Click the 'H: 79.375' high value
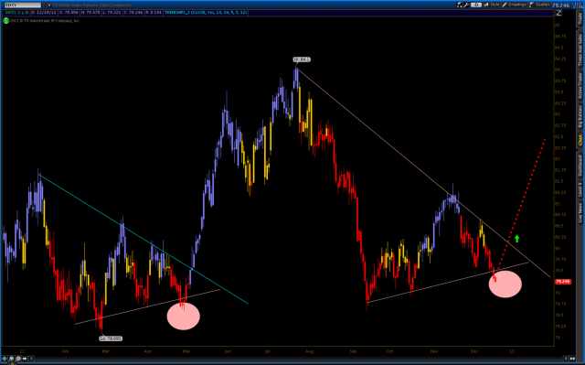Image resolution: width=585 pixels, height=365 pixels. (x=90, y=13)
